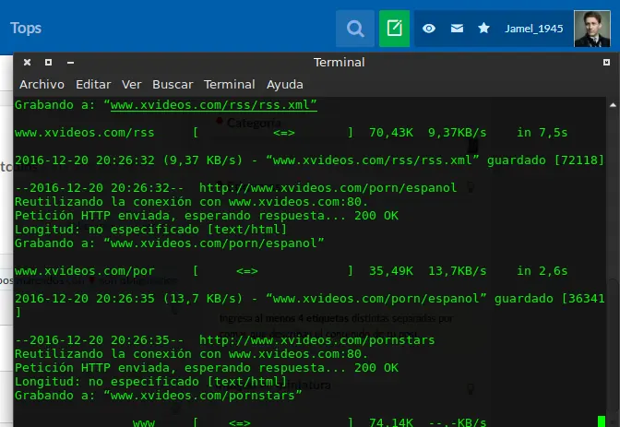Click the text '13,7KB/s' transfer speed
Image resolution: width=620 pixels, height=427 pixels.
[458, 271]
